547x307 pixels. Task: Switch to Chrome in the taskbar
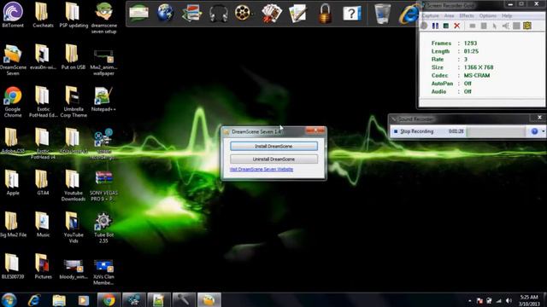(109, 300)
